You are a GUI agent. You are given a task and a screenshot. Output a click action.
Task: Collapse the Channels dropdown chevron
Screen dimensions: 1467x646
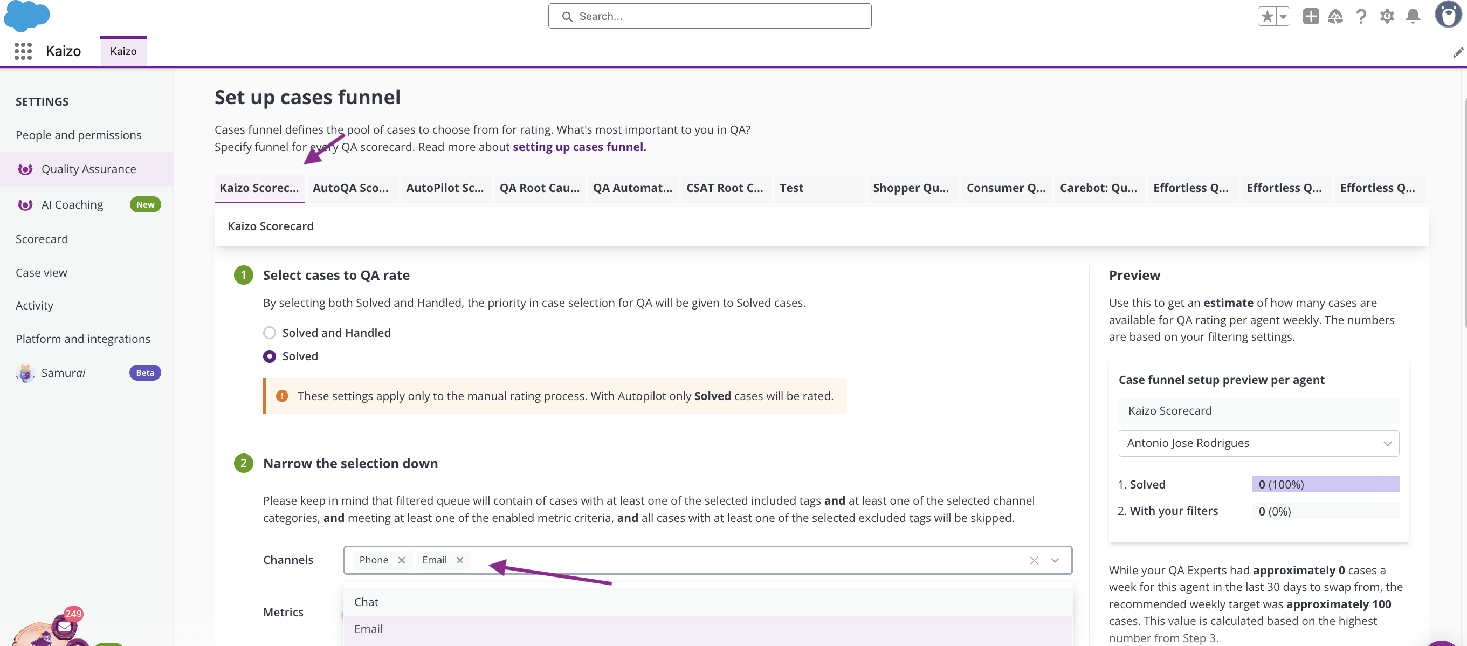[1055, 561]
